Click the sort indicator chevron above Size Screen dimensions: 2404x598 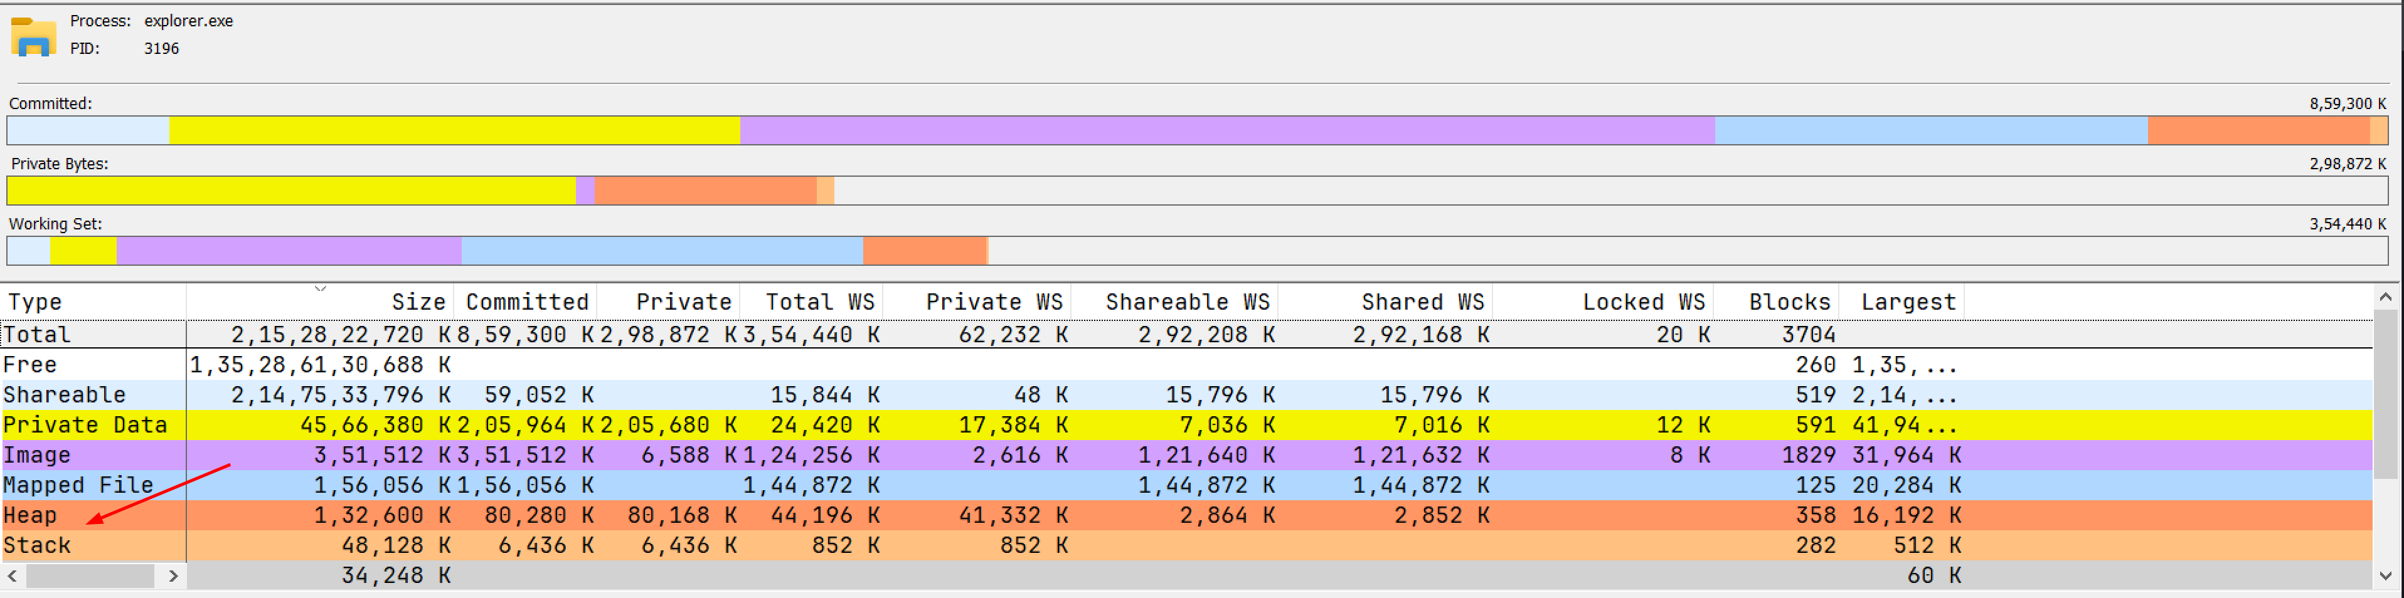(x=320, y=289)
